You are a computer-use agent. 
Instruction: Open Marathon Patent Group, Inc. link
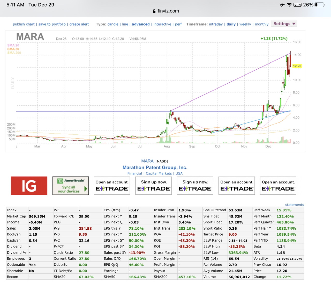(155, 168)
